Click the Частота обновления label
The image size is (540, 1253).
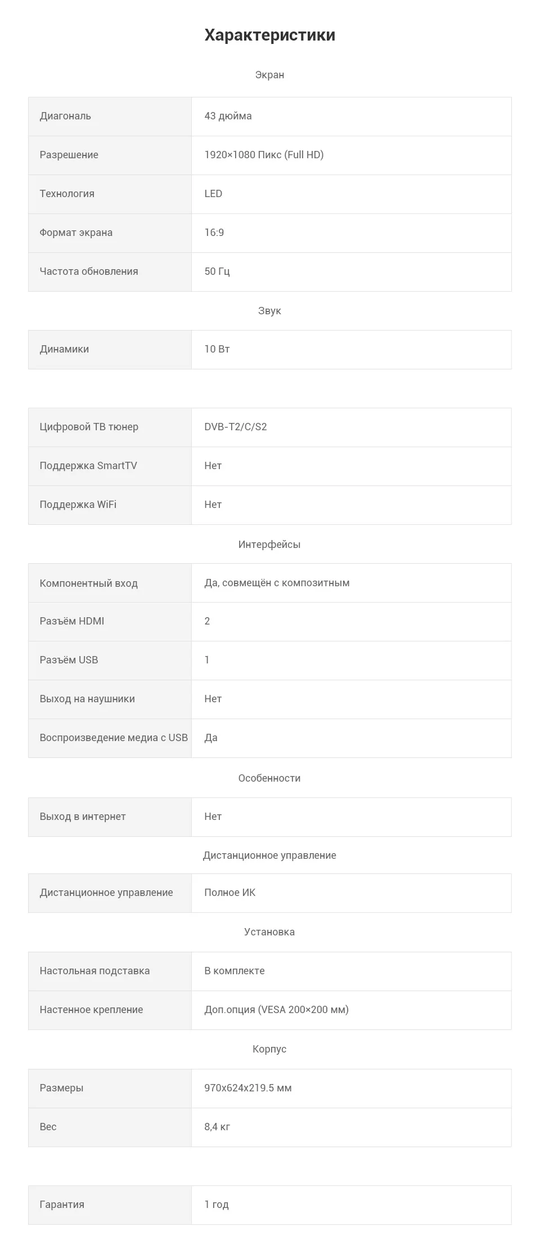89,271
